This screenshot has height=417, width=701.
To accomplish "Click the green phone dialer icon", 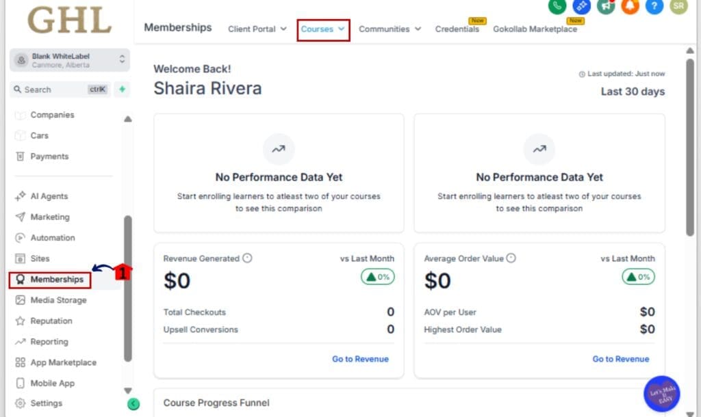I will pos(557,6).
